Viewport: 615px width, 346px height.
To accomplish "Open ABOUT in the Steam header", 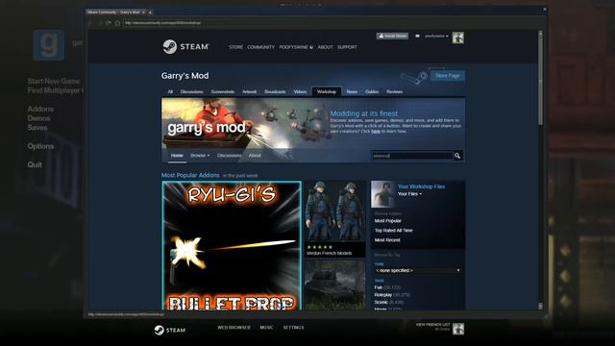I will pos(325,47).
